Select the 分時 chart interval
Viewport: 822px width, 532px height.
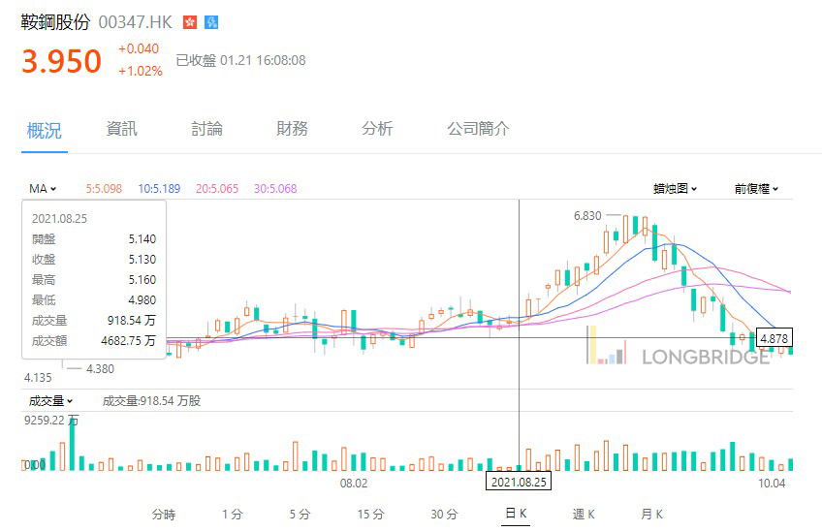164,514
